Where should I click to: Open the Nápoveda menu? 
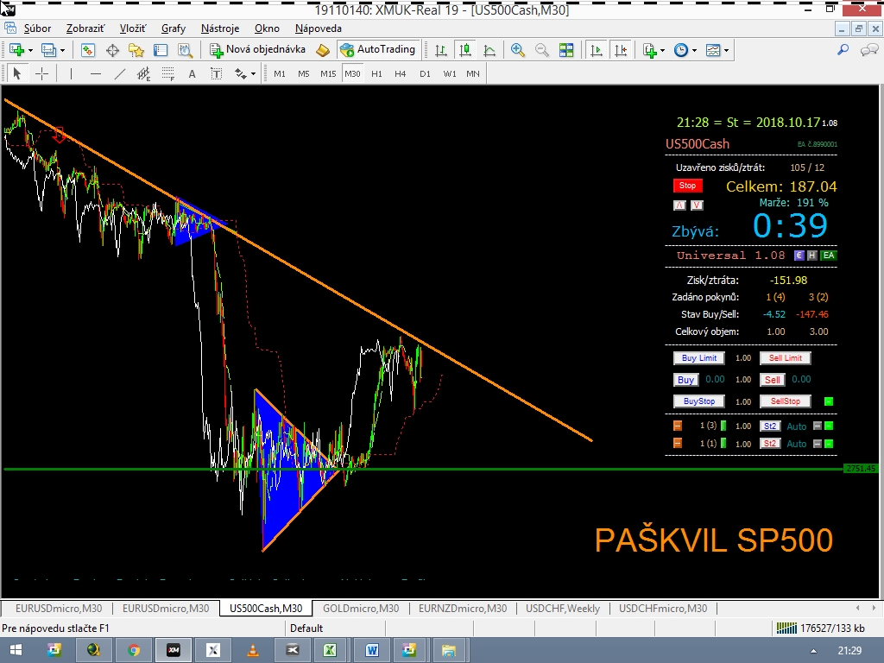pos(318,28)
